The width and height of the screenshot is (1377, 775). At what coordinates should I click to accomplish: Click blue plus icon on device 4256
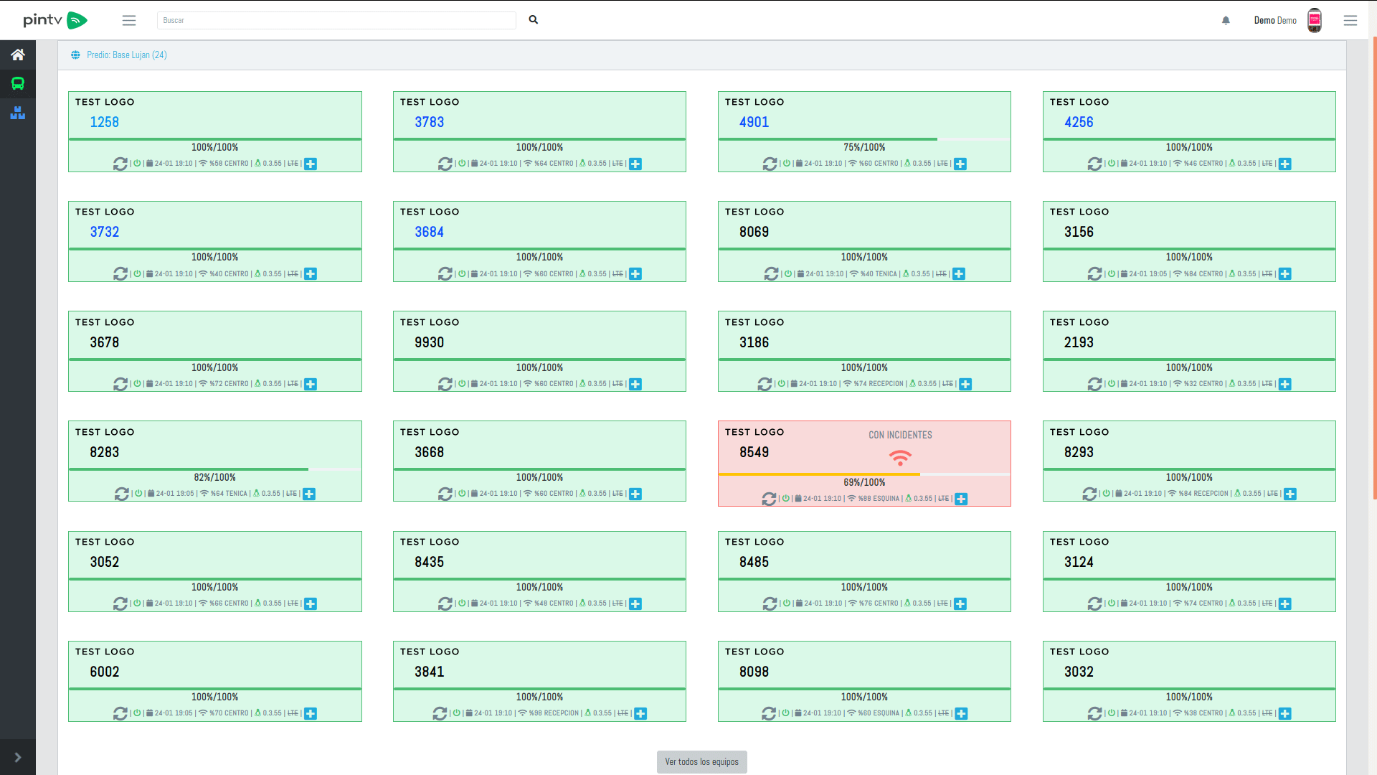coord(1284,164)
